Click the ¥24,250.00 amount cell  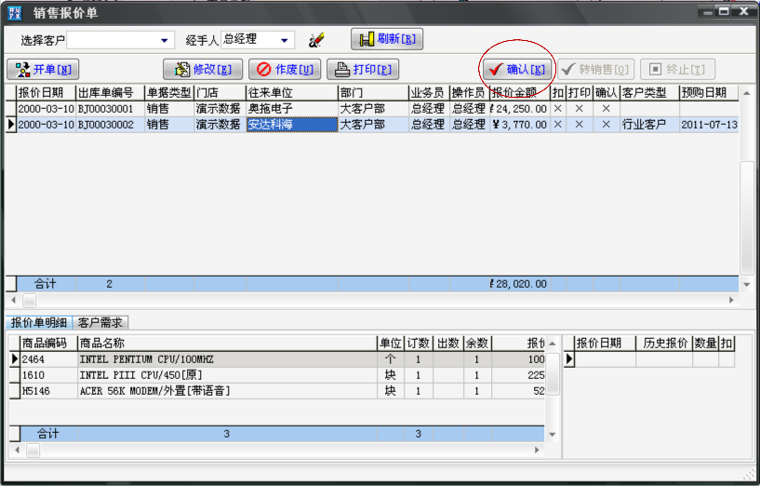(x=520, y=109)
